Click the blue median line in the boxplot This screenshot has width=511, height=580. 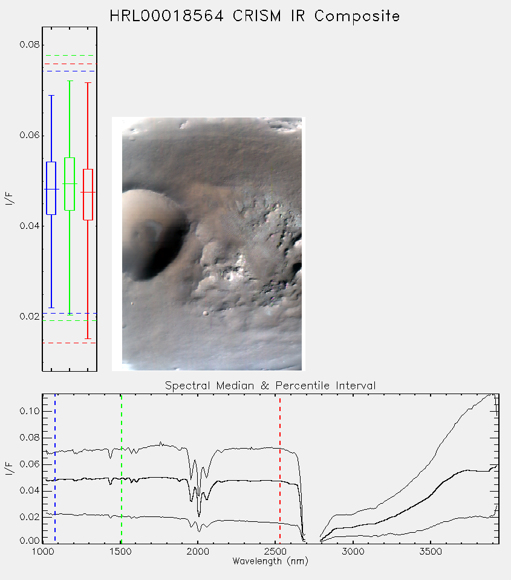(x=51, y=189)
